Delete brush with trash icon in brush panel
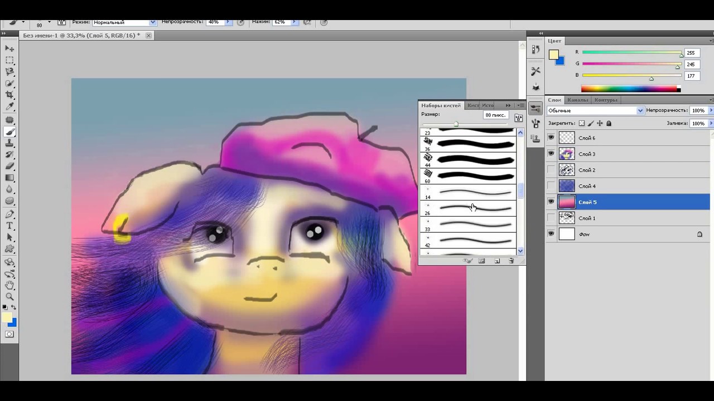 (x=511, y=261)
